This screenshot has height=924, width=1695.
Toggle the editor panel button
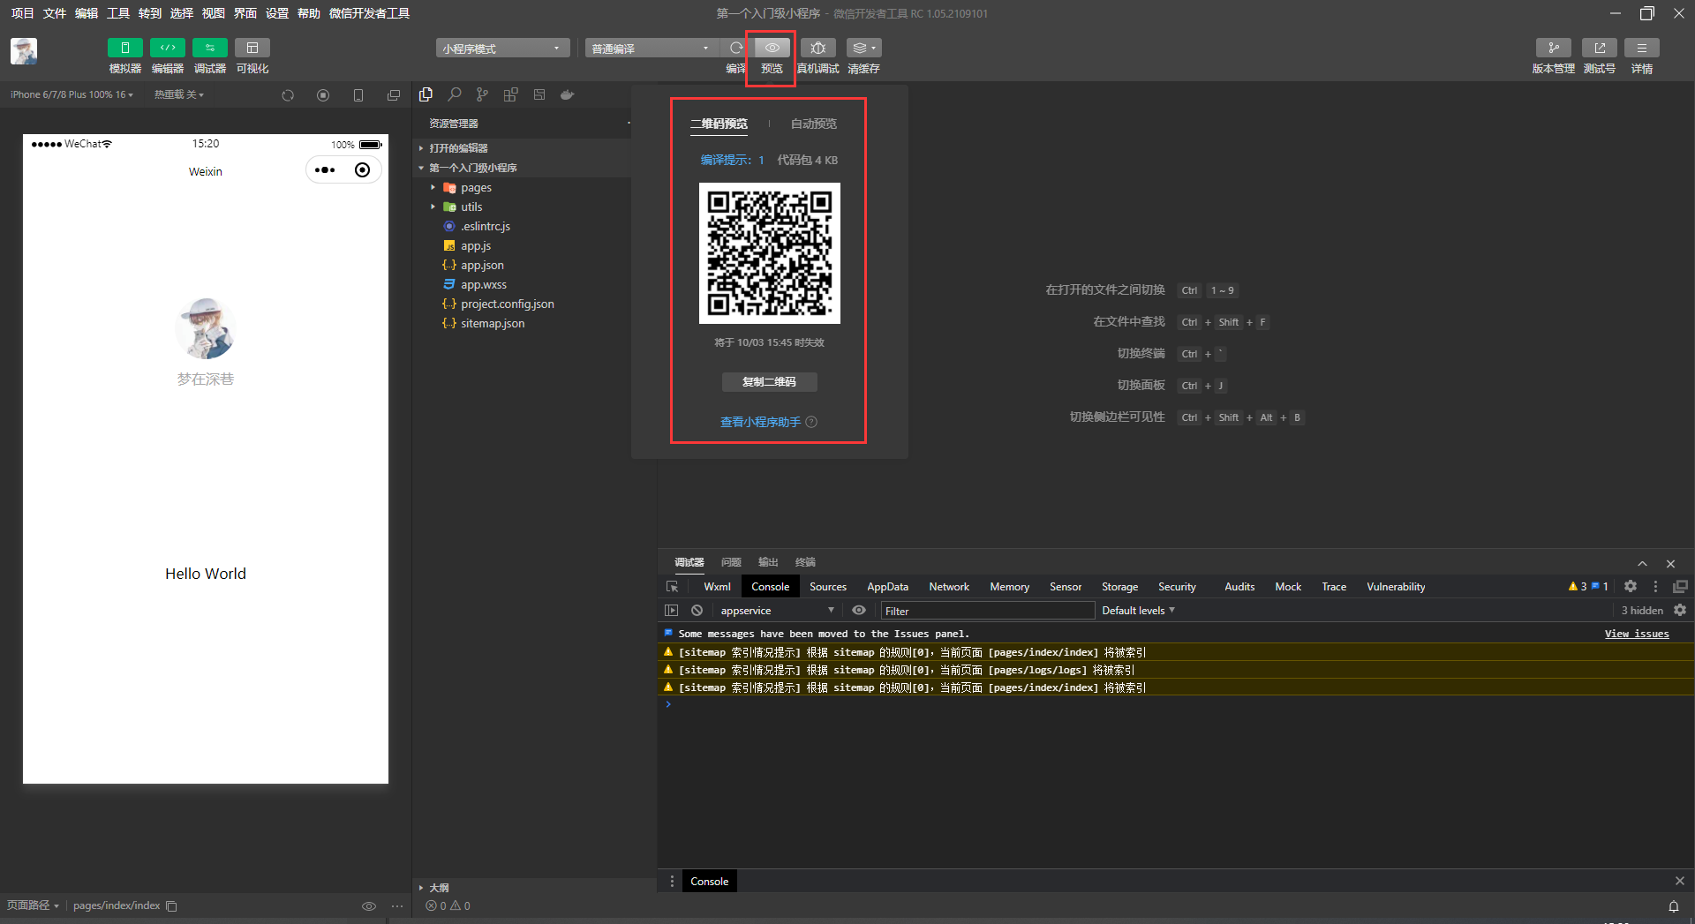(167, 48)
